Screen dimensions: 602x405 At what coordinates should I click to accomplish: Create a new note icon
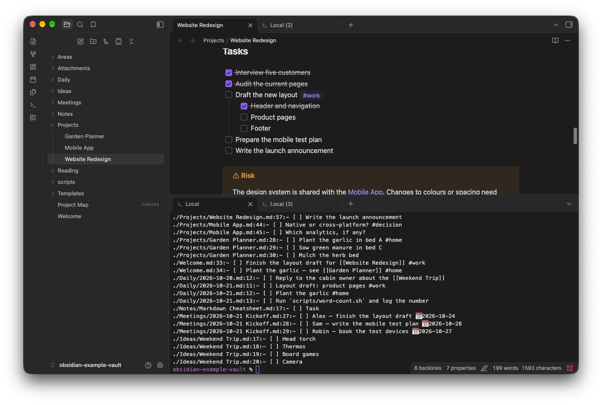80,41
